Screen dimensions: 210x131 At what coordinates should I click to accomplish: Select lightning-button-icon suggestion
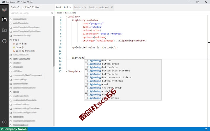click(x=123, y=67)
